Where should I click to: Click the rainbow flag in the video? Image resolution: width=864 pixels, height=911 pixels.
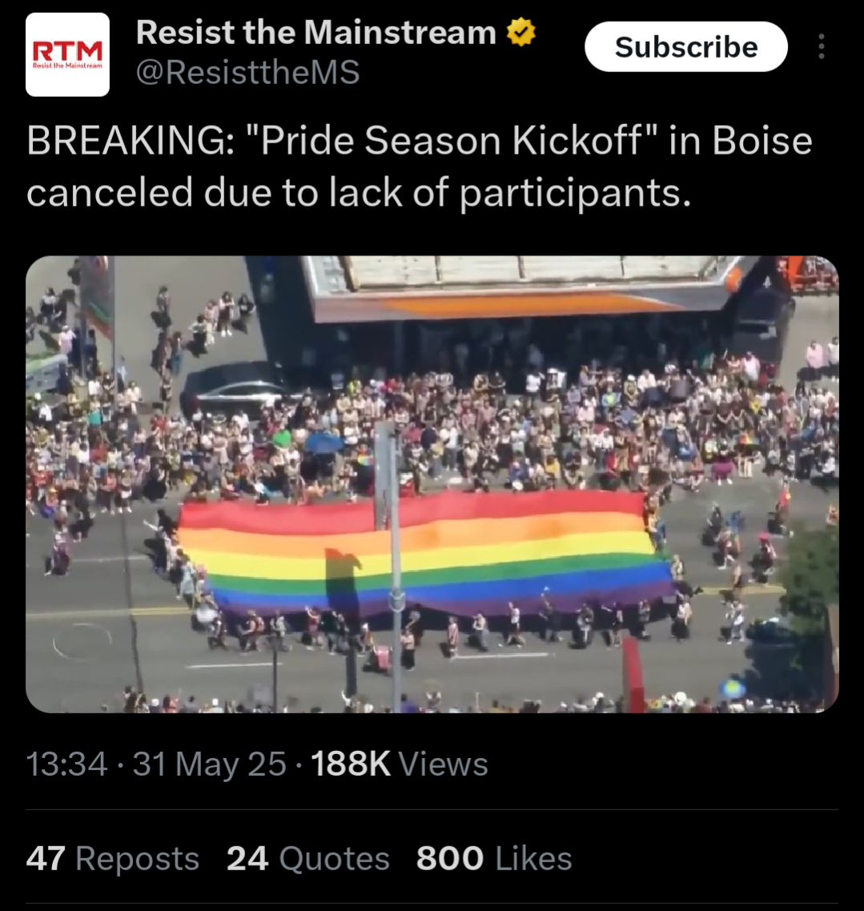click(x=424, y=552)
